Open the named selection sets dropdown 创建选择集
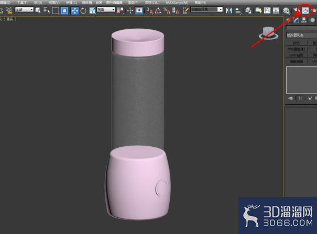 click(x=206, y=9)
